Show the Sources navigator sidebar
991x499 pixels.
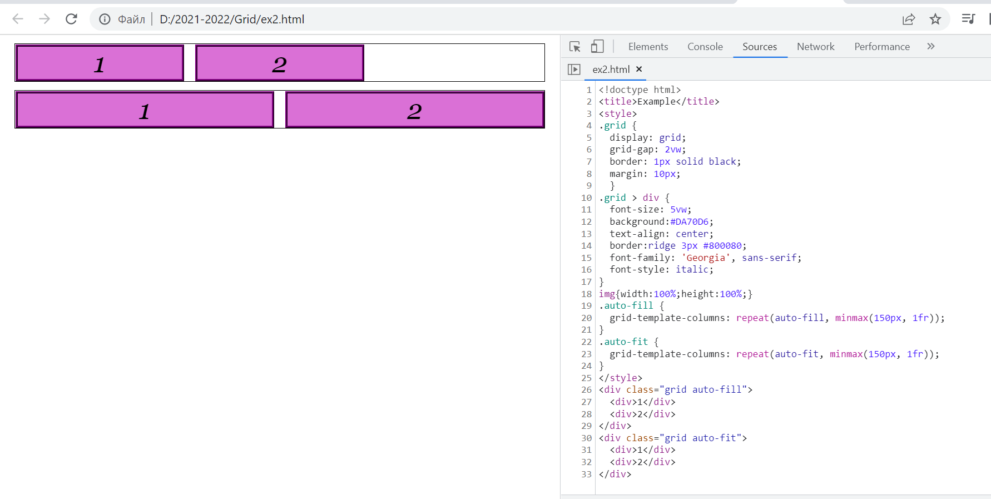(574, 70)
